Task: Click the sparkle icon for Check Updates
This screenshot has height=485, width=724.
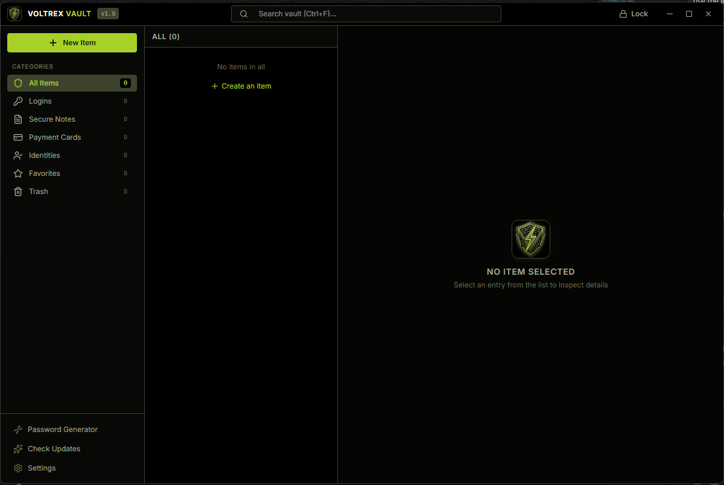Action: 18,449
